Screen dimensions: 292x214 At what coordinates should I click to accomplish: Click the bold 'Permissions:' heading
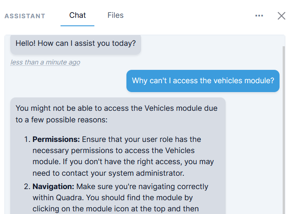coord(56,139)
